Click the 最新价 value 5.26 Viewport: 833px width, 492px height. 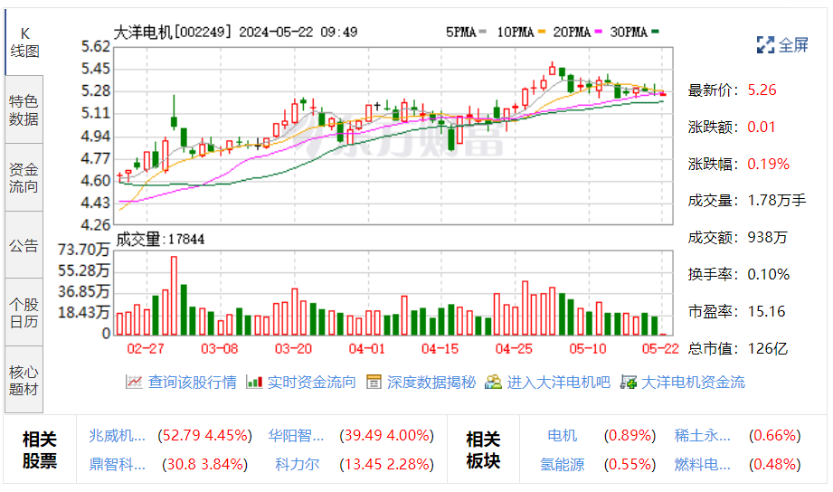(762, 90)
